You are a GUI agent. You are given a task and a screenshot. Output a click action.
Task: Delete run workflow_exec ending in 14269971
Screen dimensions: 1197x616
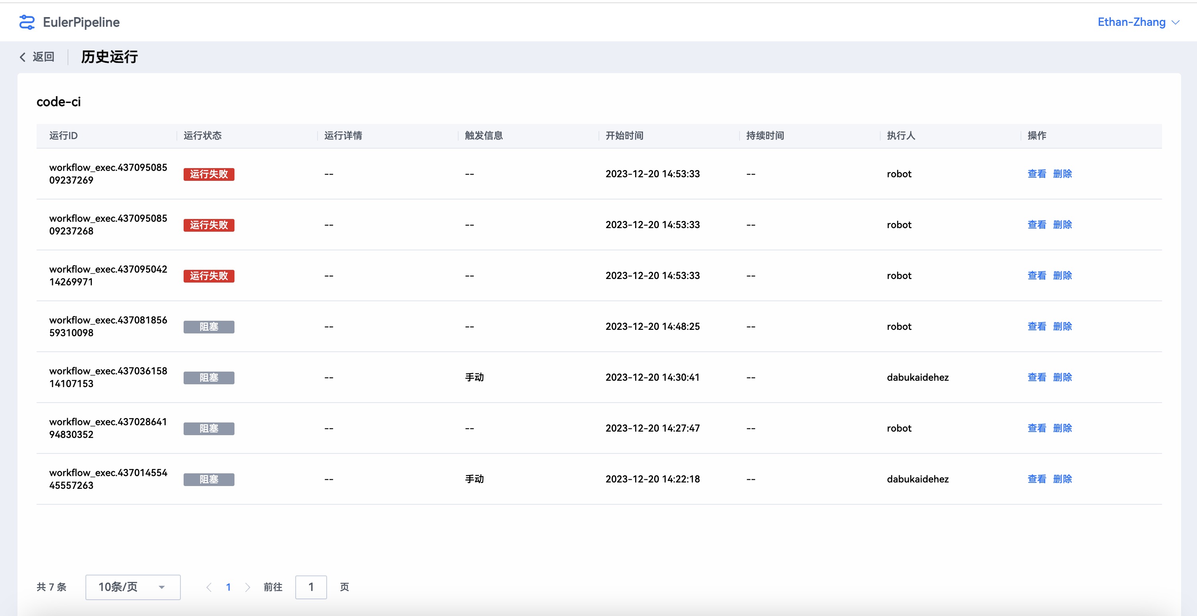(1062, 275)
